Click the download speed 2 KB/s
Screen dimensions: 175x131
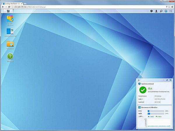click(x=159, y=117)
